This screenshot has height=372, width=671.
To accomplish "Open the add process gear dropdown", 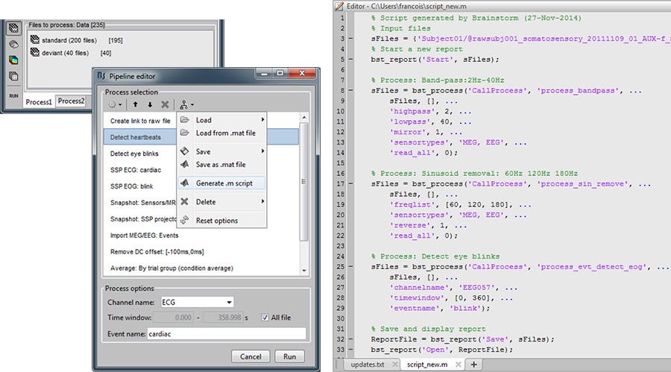I will point(116,105).
